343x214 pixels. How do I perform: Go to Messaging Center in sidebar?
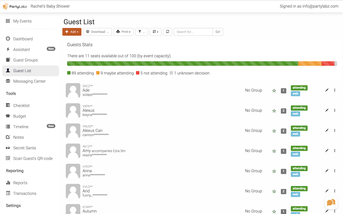[29, 81]
